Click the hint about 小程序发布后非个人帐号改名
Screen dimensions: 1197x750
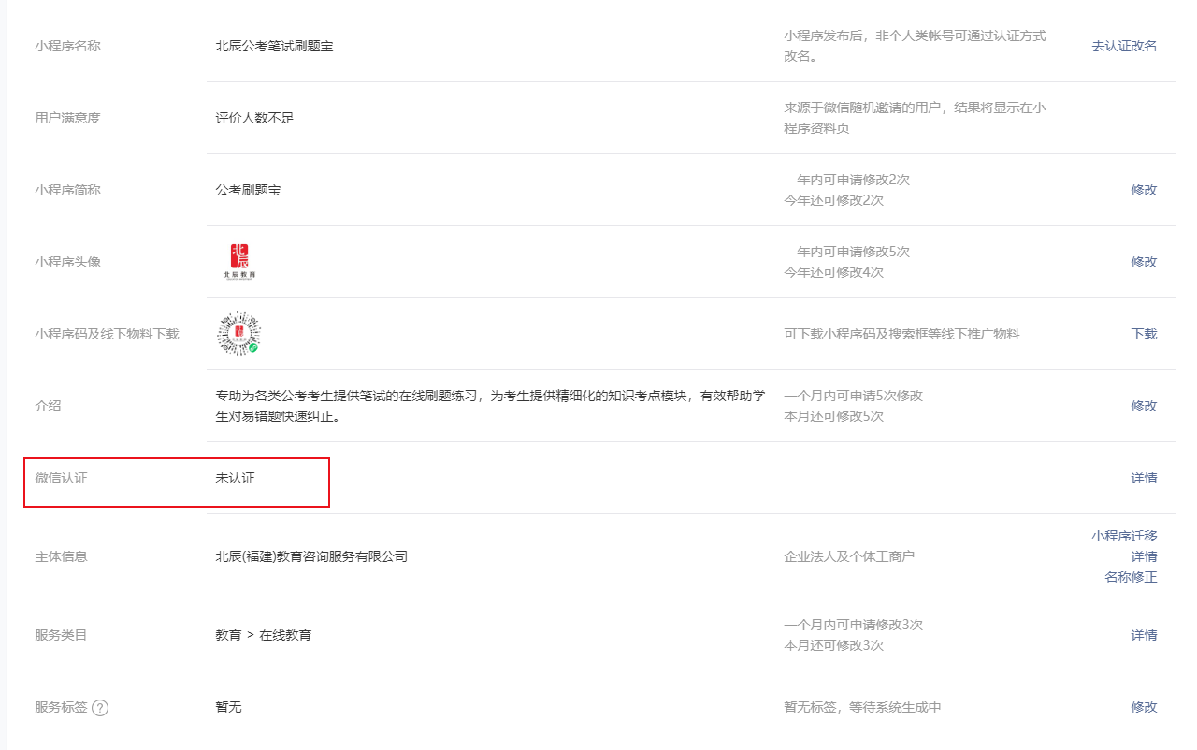[915, 46]
